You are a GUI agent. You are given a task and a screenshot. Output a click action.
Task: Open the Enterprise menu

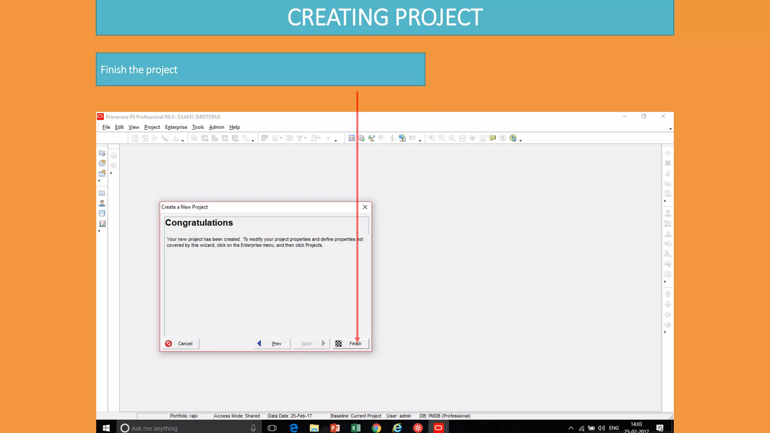176,127
